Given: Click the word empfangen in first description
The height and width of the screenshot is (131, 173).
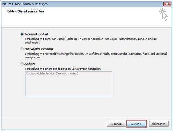Looking at the screenshot, I should (33, 43).
